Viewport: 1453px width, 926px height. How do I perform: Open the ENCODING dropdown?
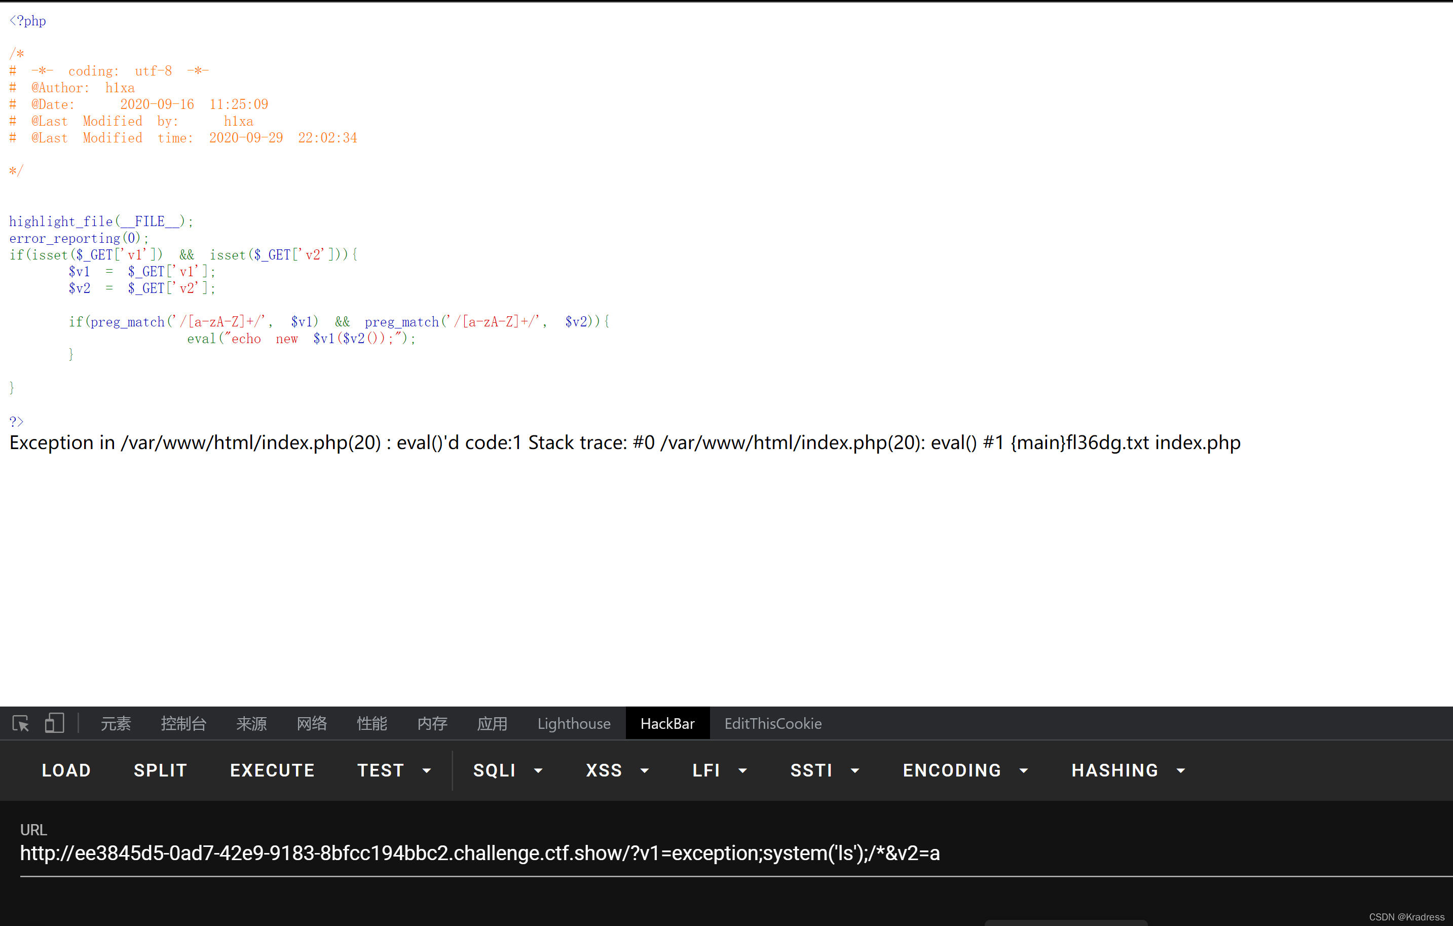pos(965,770)
